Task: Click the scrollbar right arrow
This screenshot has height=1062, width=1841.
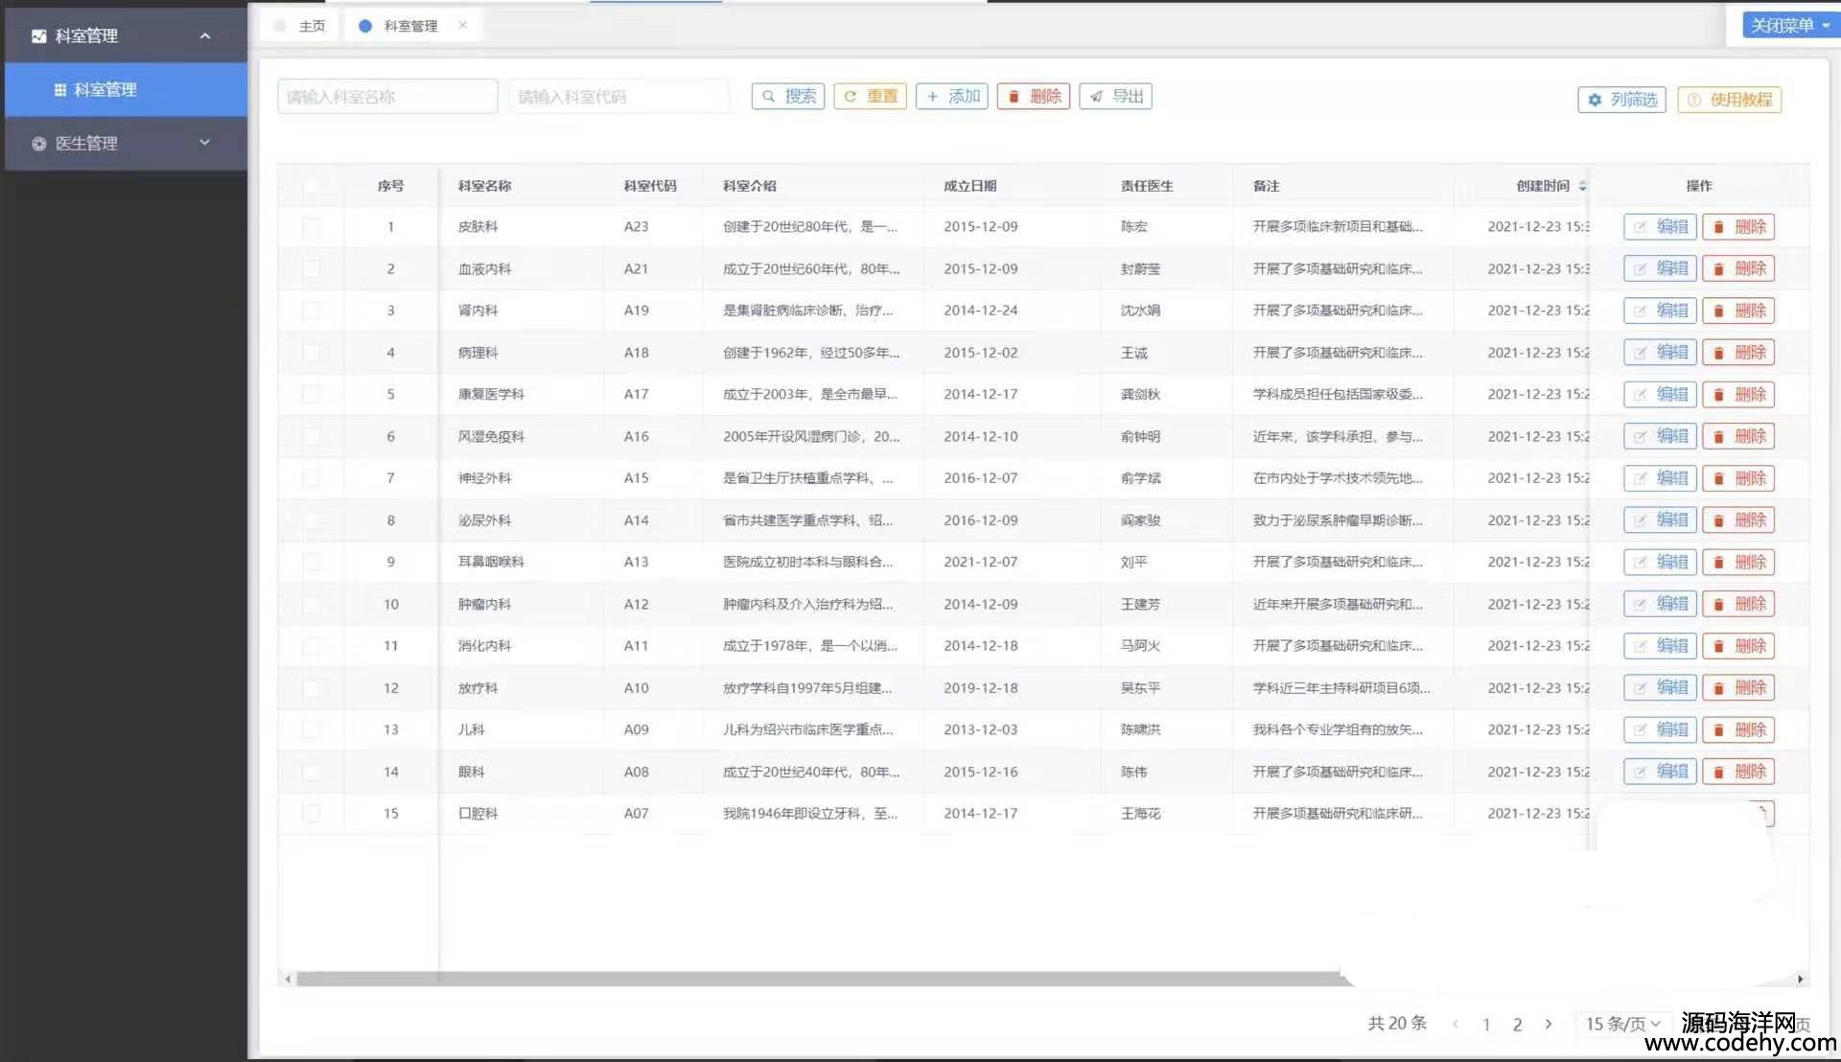Action: [1800, 979]
